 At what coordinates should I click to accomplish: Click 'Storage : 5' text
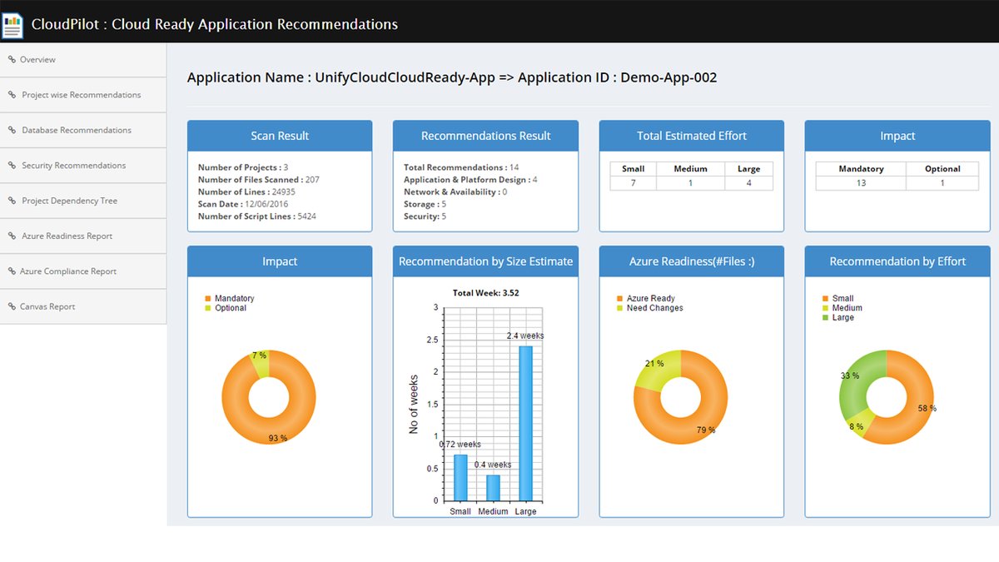[425, 204]
